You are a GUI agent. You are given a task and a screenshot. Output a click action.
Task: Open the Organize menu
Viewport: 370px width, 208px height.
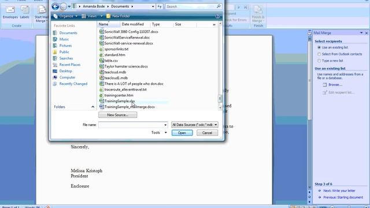coord(66,16)
